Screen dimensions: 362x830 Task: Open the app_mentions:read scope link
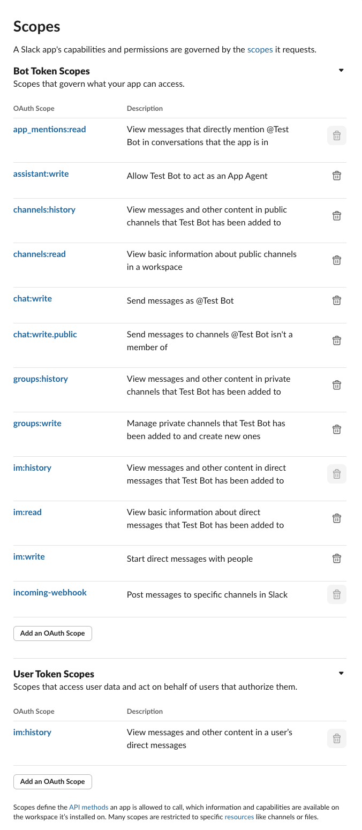[x=49, y=129]
